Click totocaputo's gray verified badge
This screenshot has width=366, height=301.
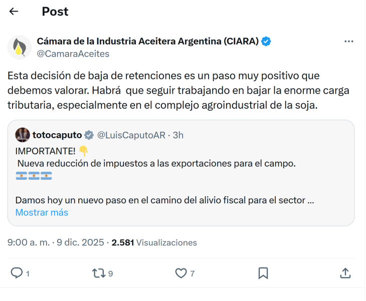[89, 135]
